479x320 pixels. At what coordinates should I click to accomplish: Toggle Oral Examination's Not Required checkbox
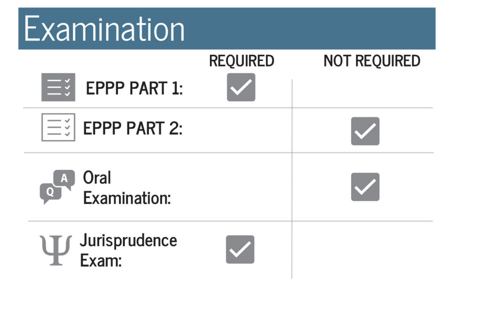coord(365,187)
